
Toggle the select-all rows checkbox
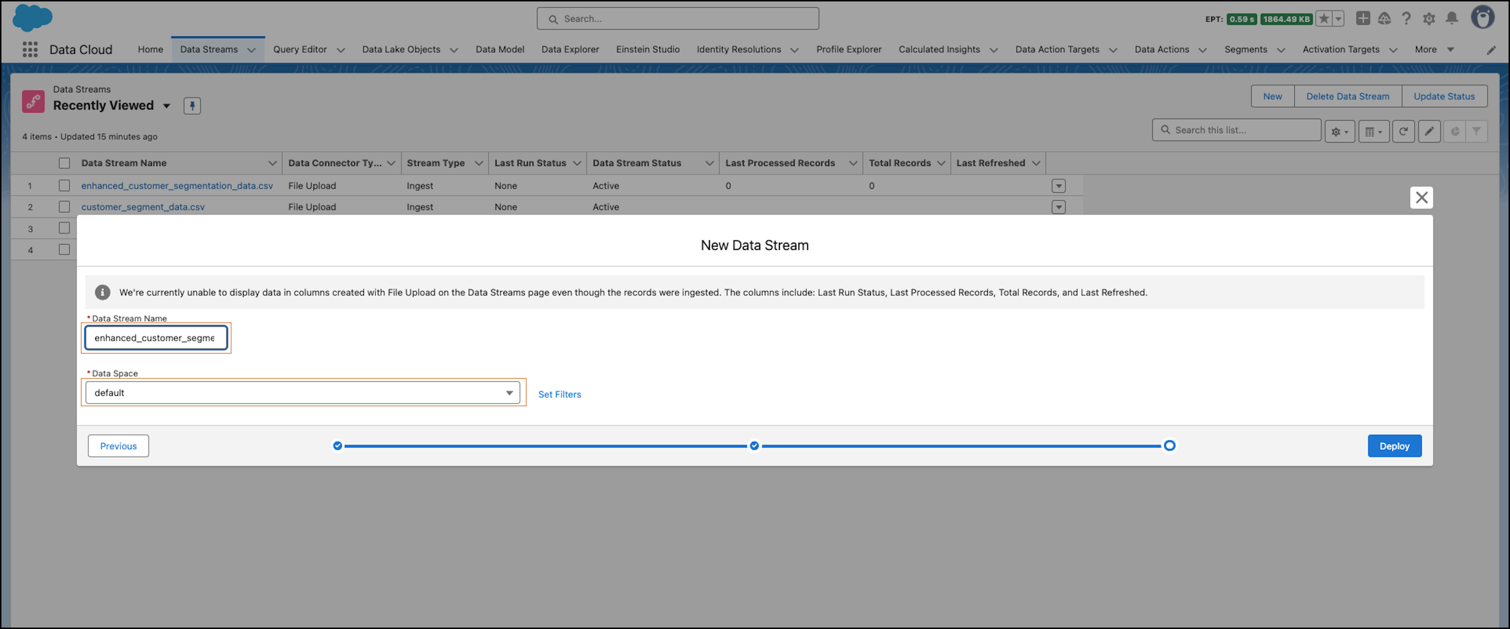click(64, 163)
